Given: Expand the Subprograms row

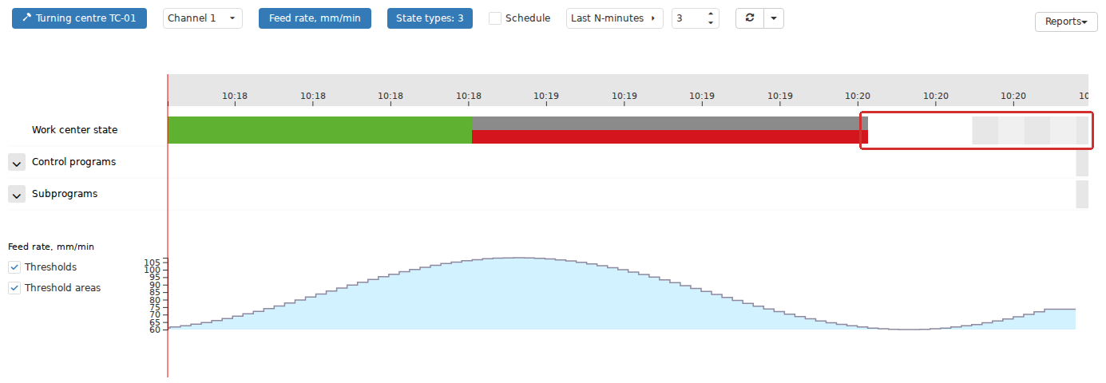Looking at the screenshot, I should click(17, 194).
